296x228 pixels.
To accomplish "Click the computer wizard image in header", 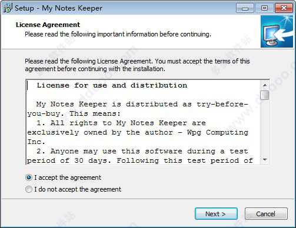I will (x=277, y=32).
